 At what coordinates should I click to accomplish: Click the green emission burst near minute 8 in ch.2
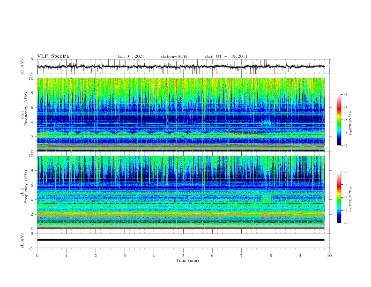pyautogui.click(x=267, y=198)
